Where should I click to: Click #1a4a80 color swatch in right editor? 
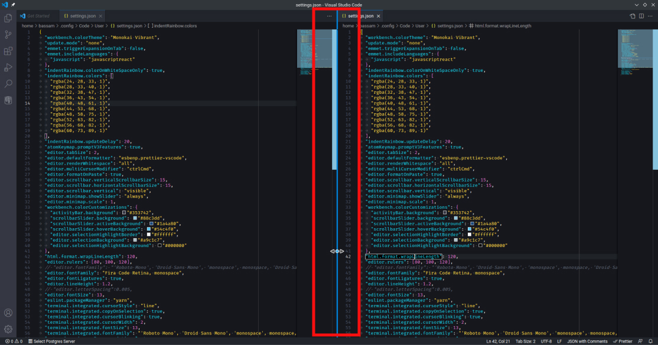473,224
